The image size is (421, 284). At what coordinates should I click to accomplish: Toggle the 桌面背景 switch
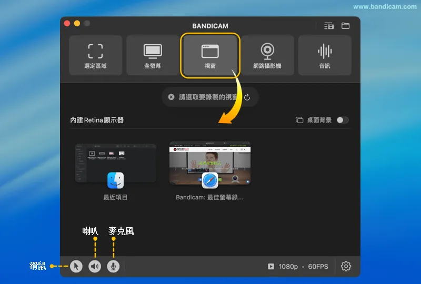tap(343, 120)
